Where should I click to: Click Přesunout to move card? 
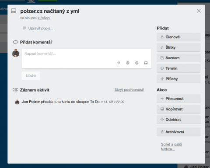[x=178, y=99]
